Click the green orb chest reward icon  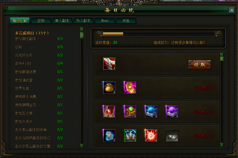130,112
